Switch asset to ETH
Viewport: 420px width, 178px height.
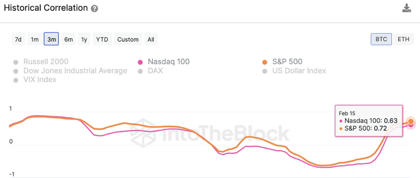(x=403, y=39)
